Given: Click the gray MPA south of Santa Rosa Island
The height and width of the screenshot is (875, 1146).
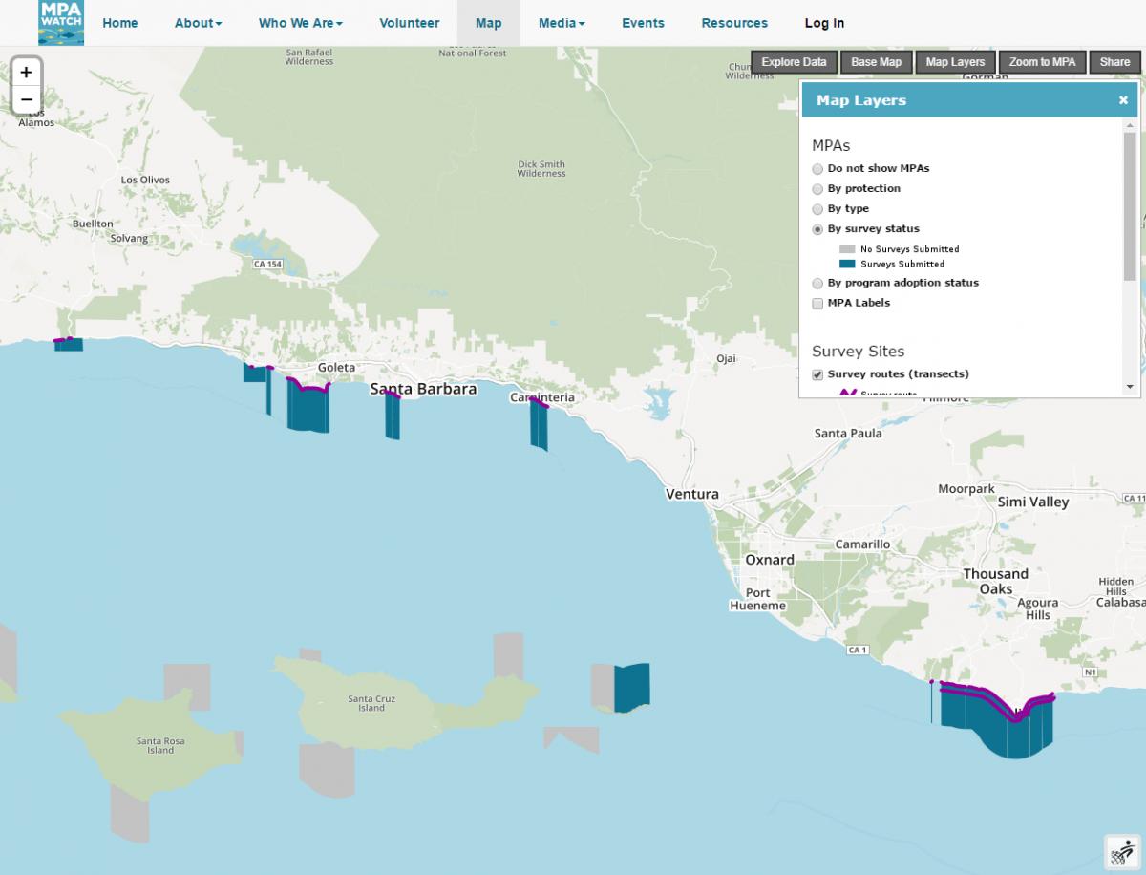Looking at the screenshot, I should 130,814.
